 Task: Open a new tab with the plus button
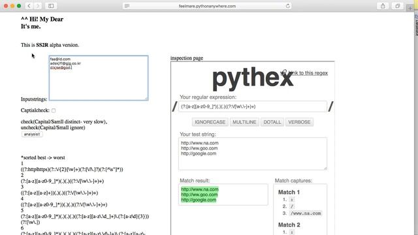coord(410,8)
